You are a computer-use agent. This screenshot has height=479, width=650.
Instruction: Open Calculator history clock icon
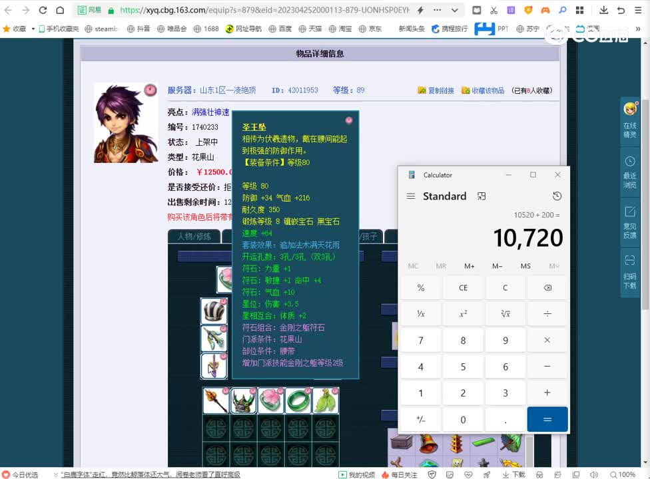[557, 196]
